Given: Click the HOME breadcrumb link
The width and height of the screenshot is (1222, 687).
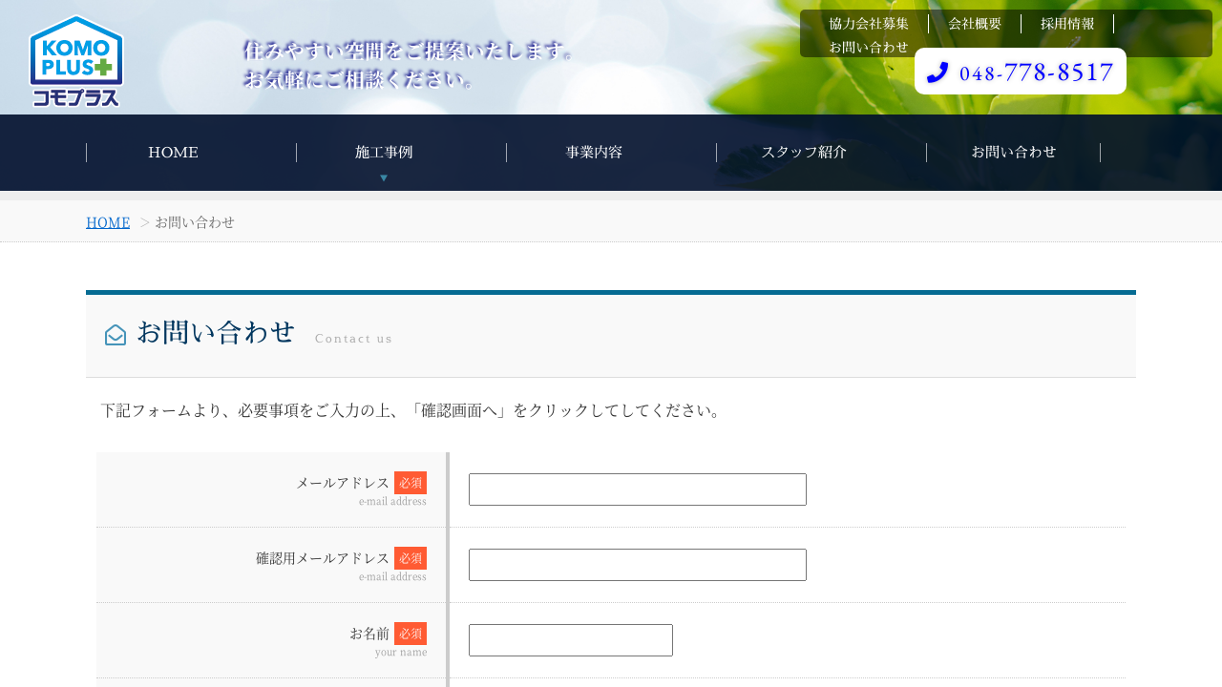Looking at the screenshot, I should (108, 222).
